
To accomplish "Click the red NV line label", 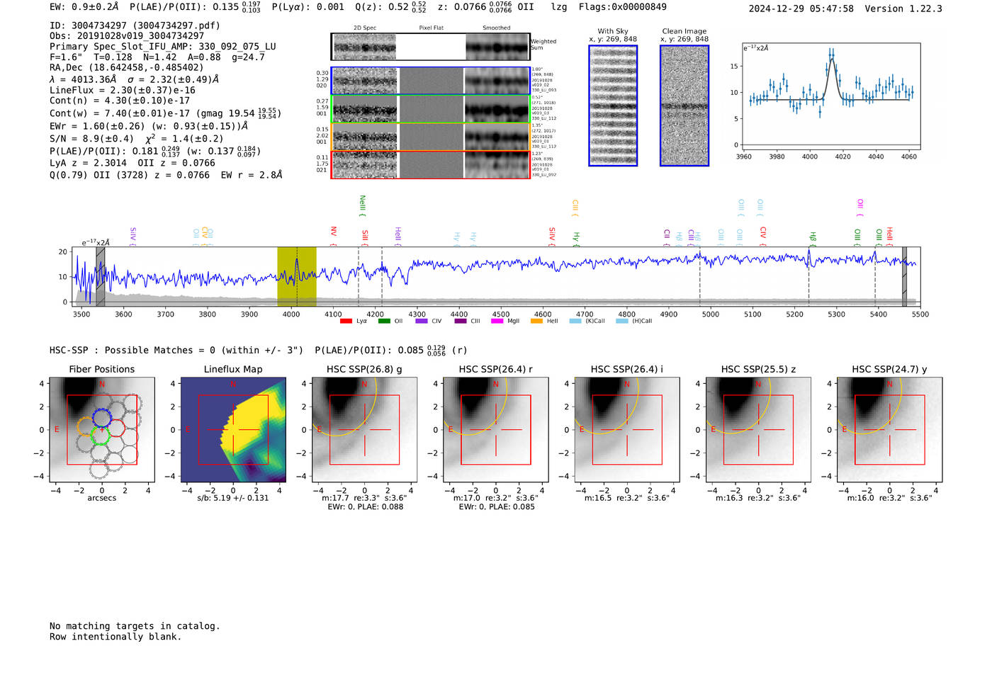I will [x=333, y=236].
